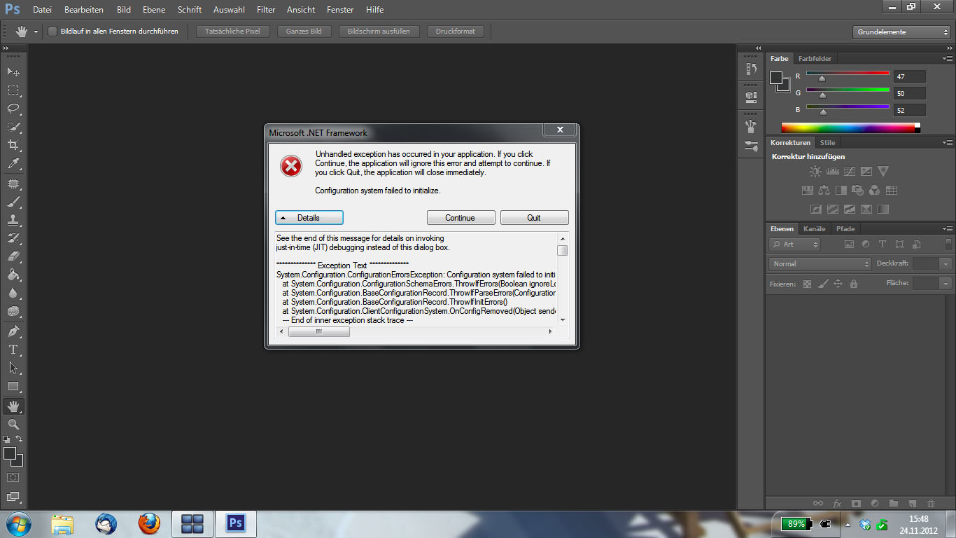Select the Clone Stamp tool
956x538 pixels.
[13, 220]
